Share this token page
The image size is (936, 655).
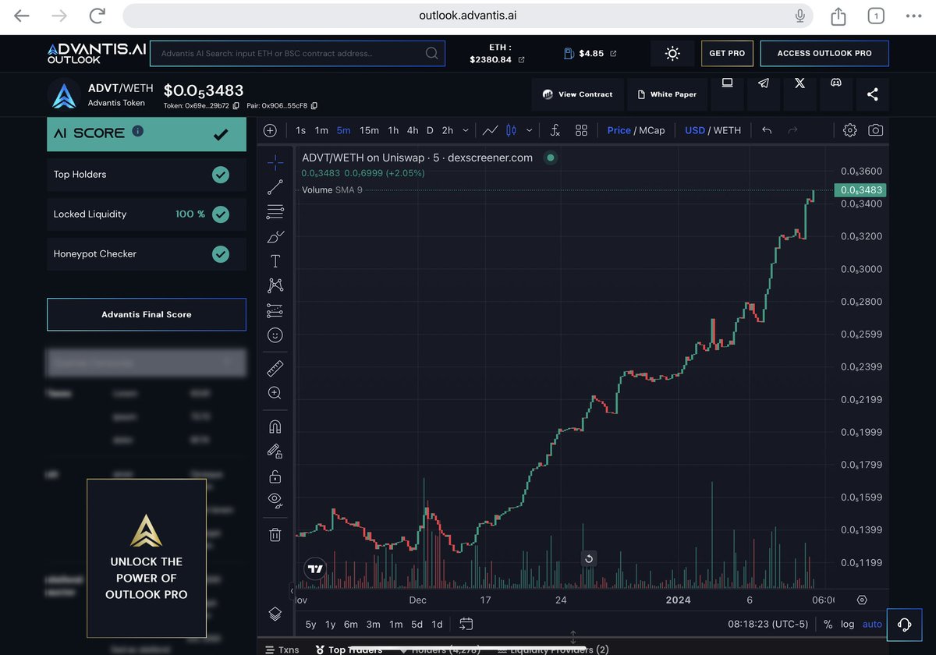pyautogui.click(x=872, y=94)
